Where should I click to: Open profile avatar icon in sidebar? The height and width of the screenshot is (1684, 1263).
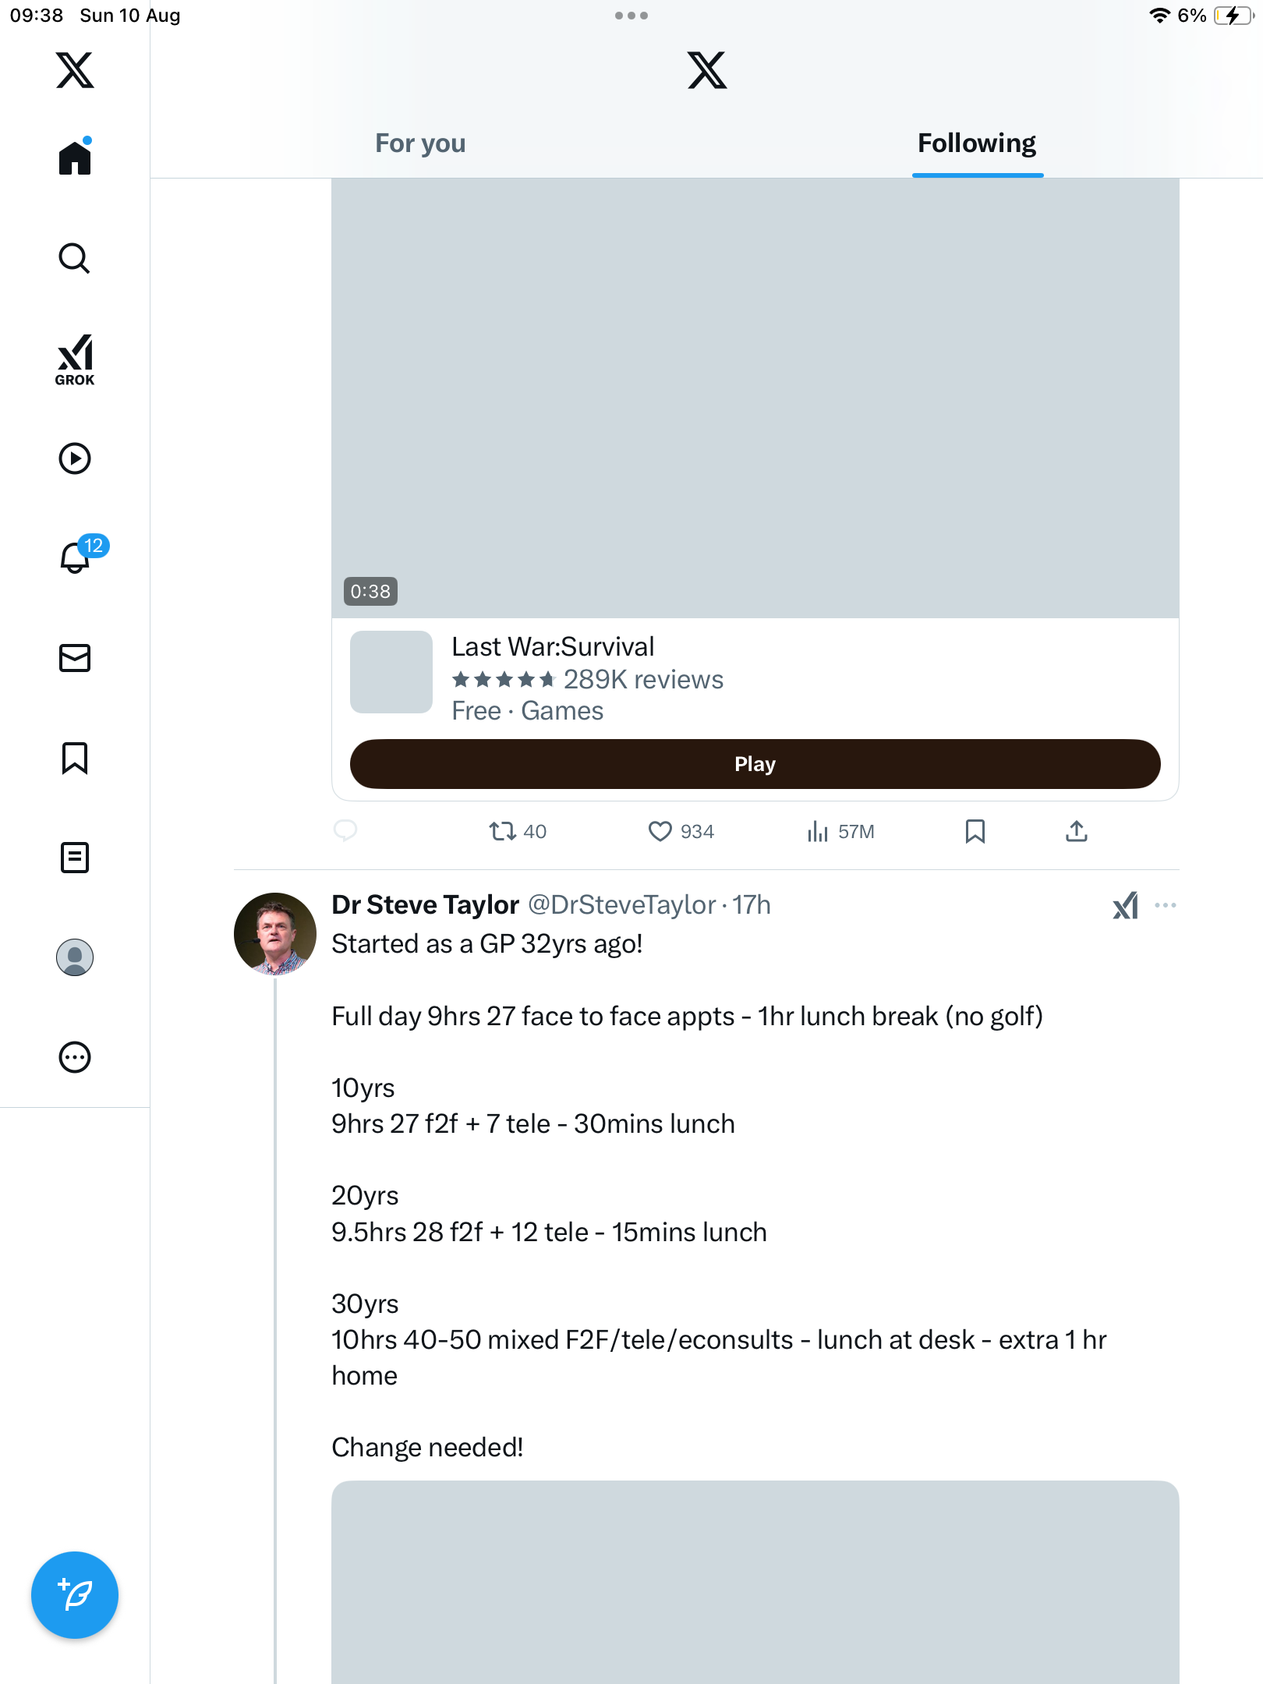click(75, 957)
